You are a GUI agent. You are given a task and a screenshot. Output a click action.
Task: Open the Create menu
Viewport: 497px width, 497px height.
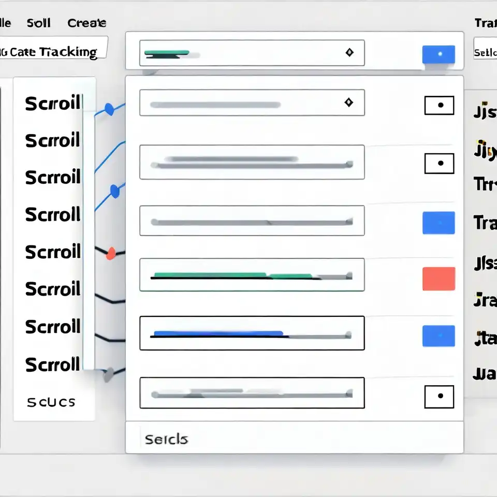coord(86,23)
